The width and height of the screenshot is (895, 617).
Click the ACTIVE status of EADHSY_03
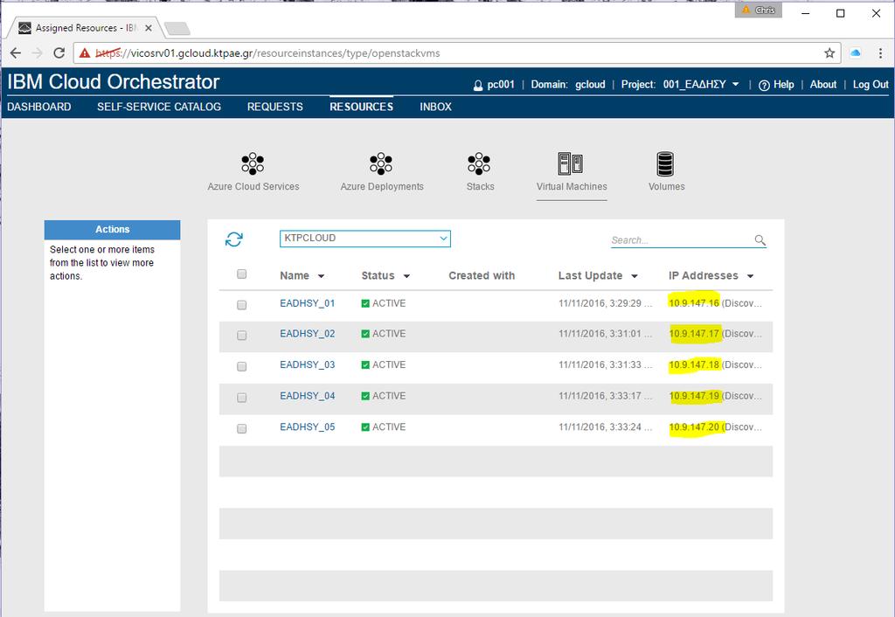click(x=384, y=364)
